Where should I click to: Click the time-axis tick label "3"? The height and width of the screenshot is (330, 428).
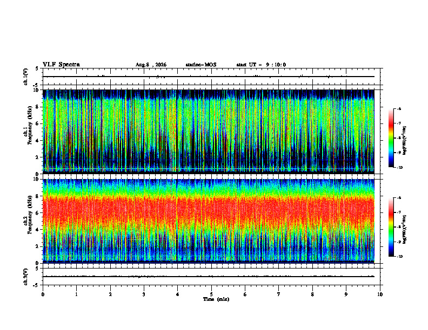(x=144, y=294)
